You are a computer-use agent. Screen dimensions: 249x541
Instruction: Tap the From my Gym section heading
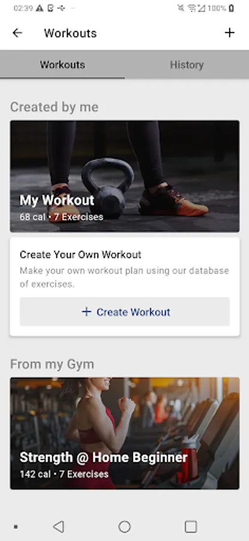(52, 364)
